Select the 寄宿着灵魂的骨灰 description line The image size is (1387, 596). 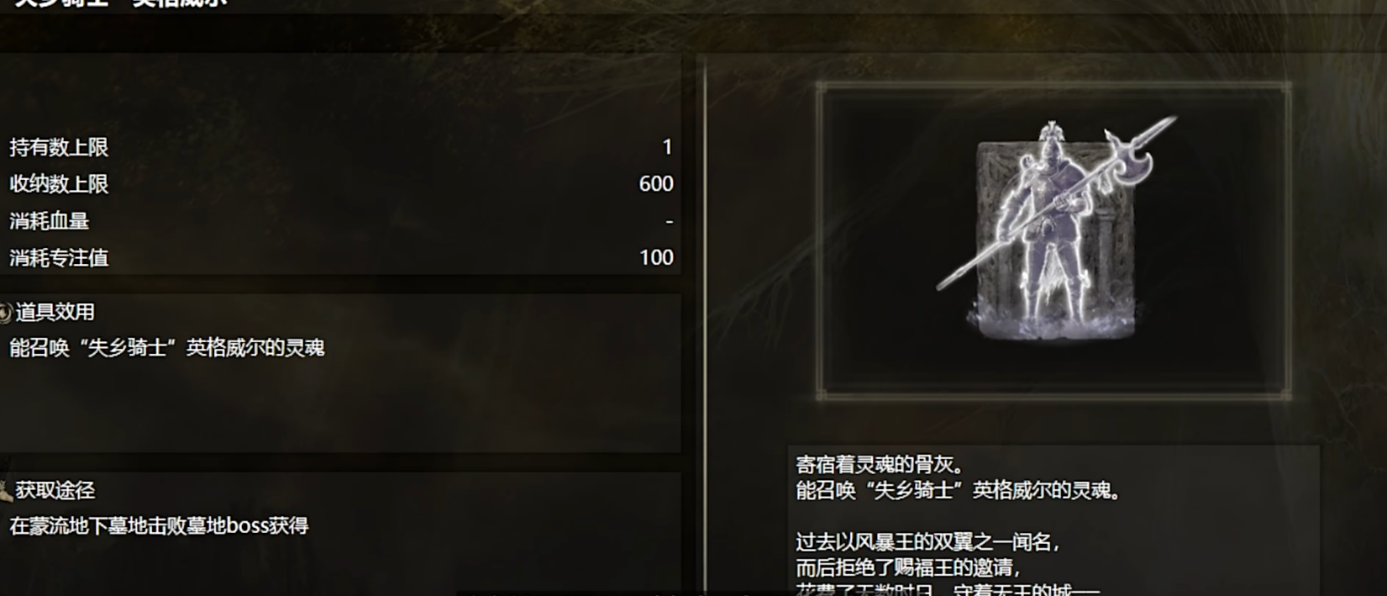(880, 464)
